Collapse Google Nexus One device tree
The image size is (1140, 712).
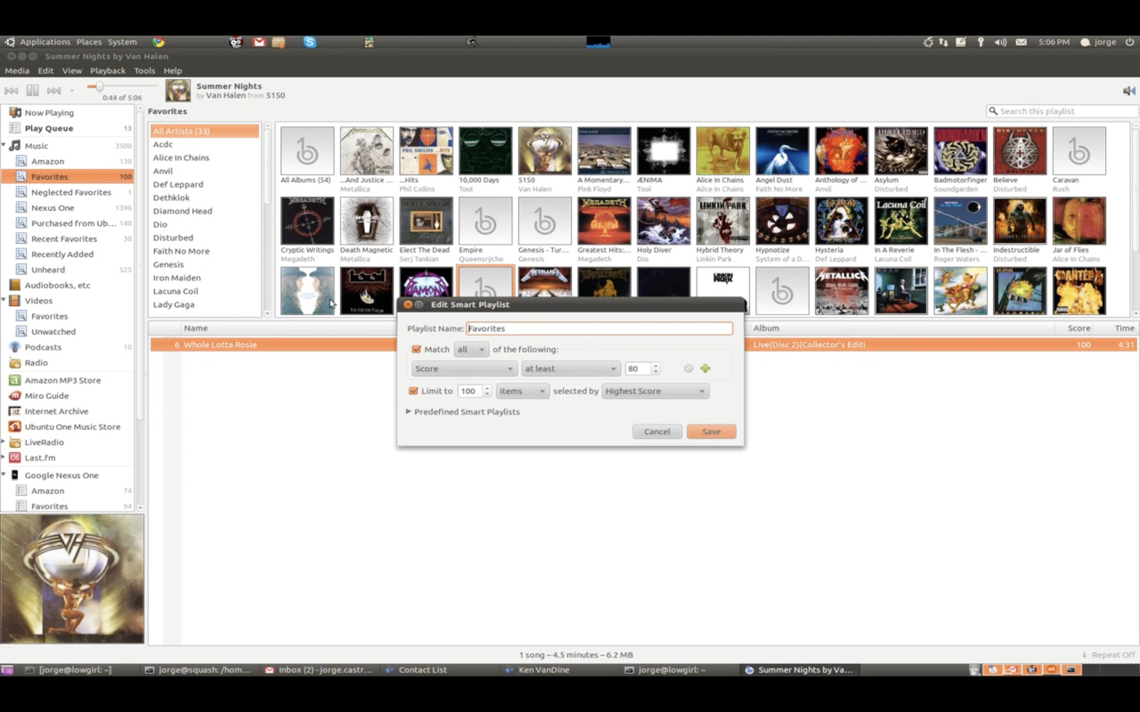[x=4, y=475]
